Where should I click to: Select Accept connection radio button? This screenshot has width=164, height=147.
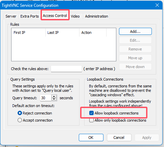(x=20, y=120)
